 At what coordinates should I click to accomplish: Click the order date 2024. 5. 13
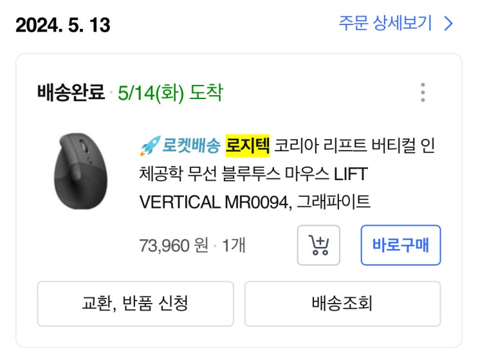(63, 25)
